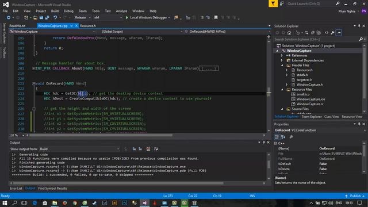Expand the External Dependencies node
Image resolution: width=368 pixels, height=207 pixels.
pos(282,60)
